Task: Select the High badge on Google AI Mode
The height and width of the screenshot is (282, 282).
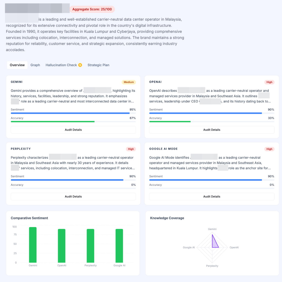Action: (x=269, y=149)
